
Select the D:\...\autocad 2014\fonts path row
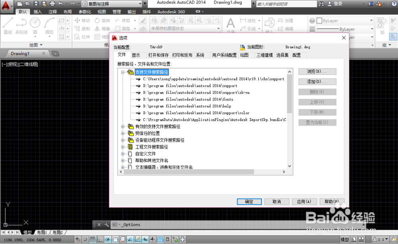point(188,99)
